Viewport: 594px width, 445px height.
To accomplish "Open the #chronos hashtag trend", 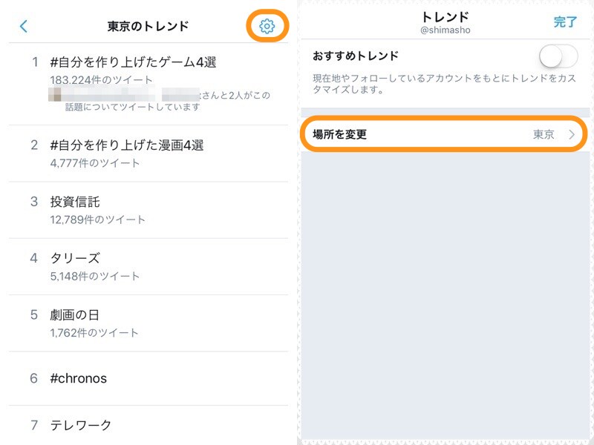I will [79, 378].
